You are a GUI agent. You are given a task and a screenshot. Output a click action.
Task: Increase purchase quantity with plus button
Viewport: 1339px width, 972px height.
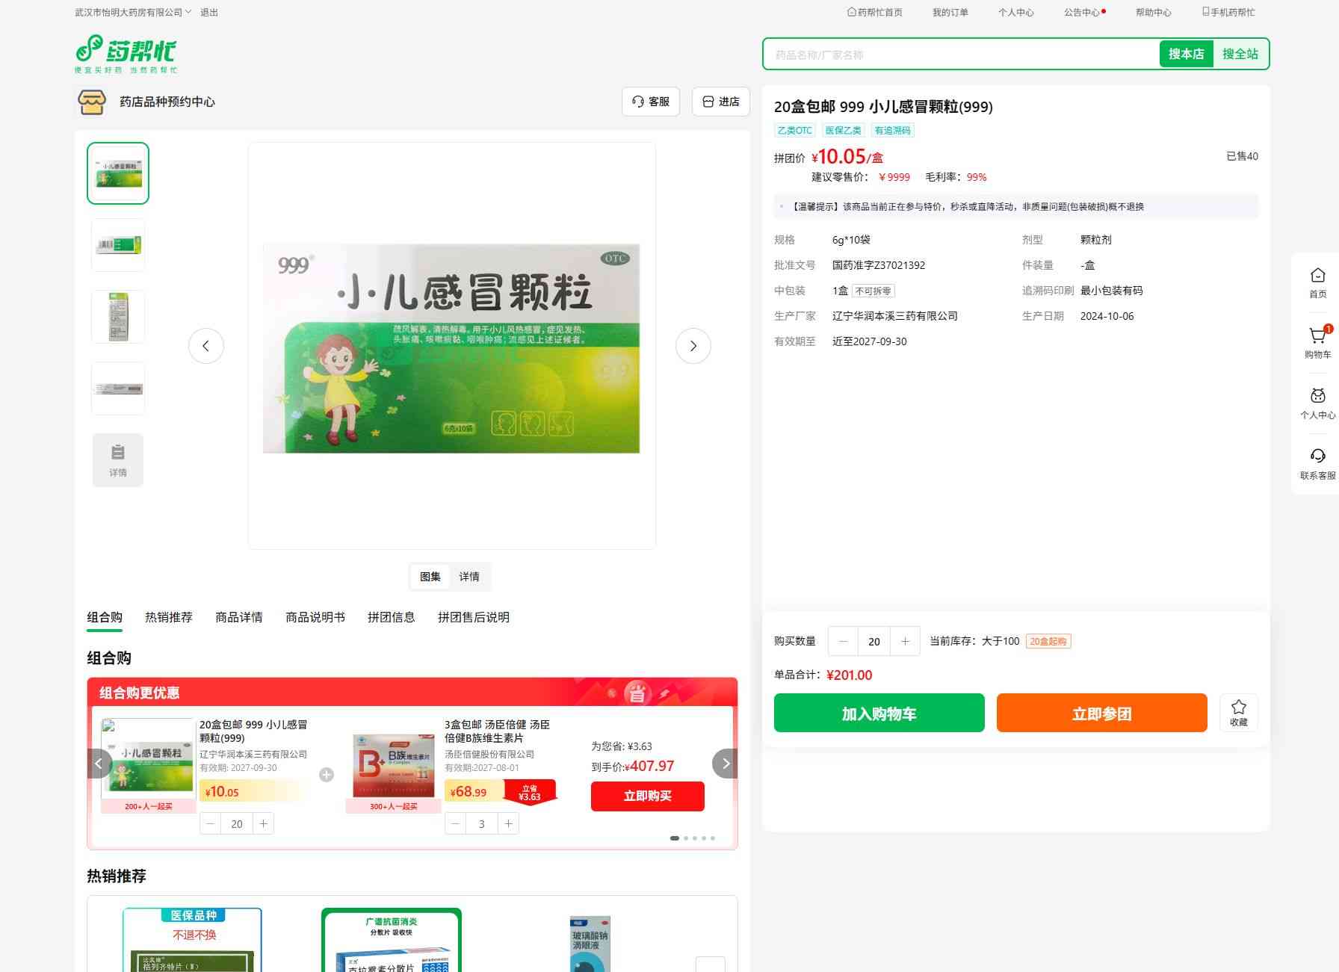905,641
